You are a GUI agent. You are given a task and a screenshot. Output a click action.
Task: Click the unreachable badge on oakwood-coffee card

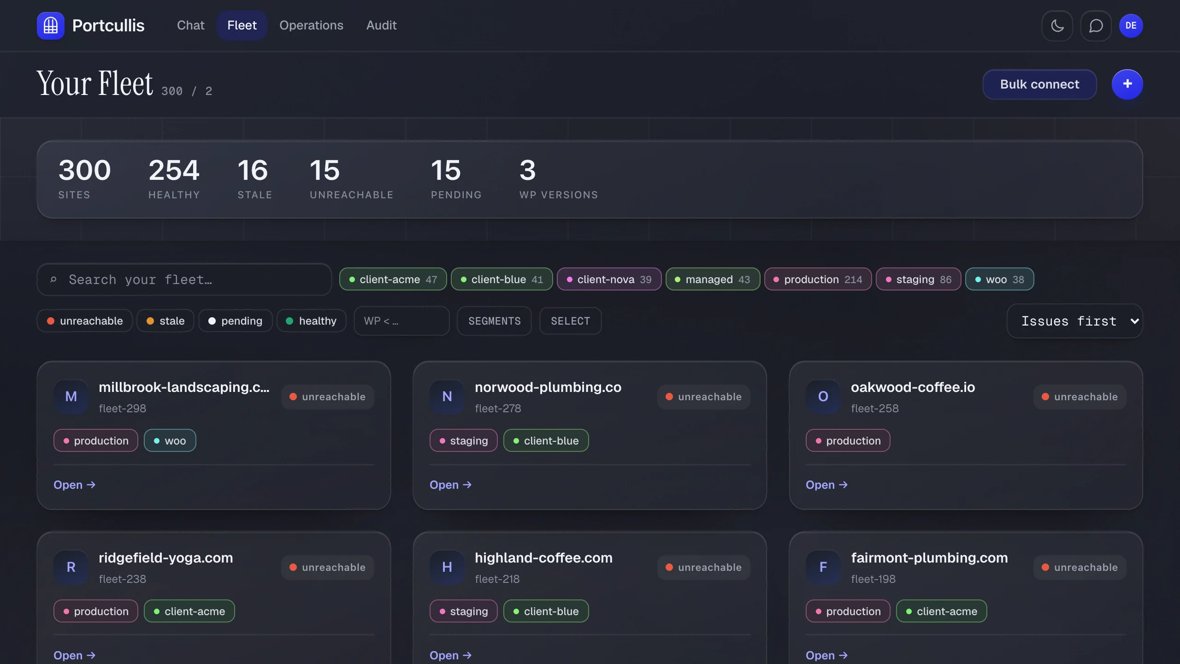coord(1080,397)
